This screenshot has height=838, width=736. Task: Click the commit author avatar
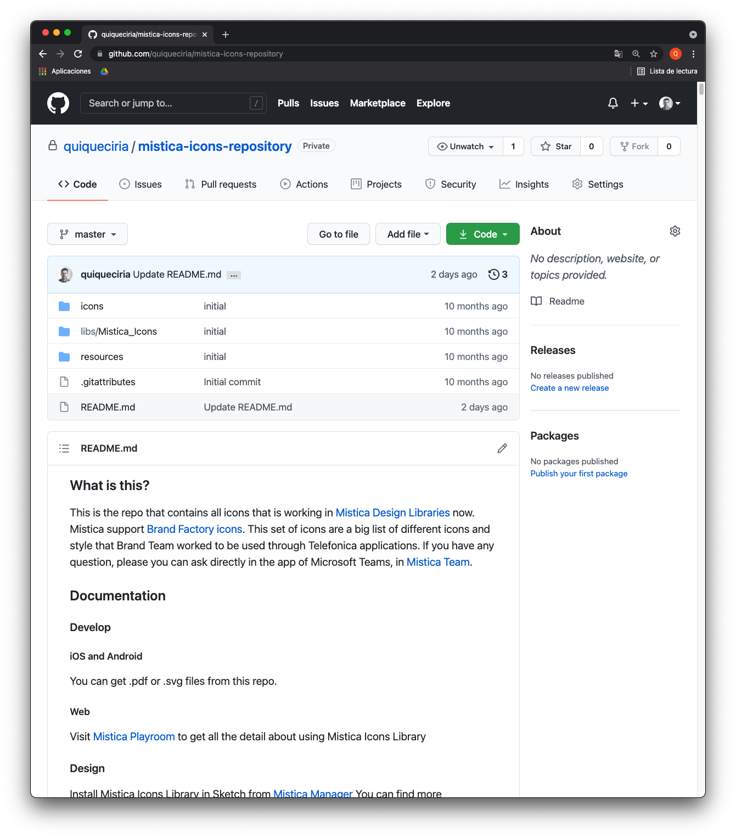[65, 274]
